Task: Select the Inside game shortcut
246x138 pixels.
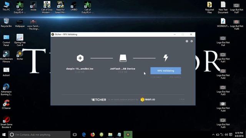Action: pyautogui.click(x=33, y=6)
